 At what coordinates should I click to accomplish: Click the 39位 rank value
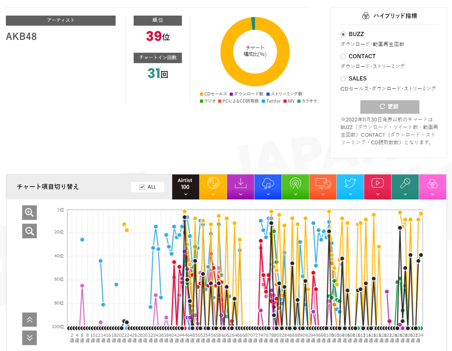click(x=158, y=36)
